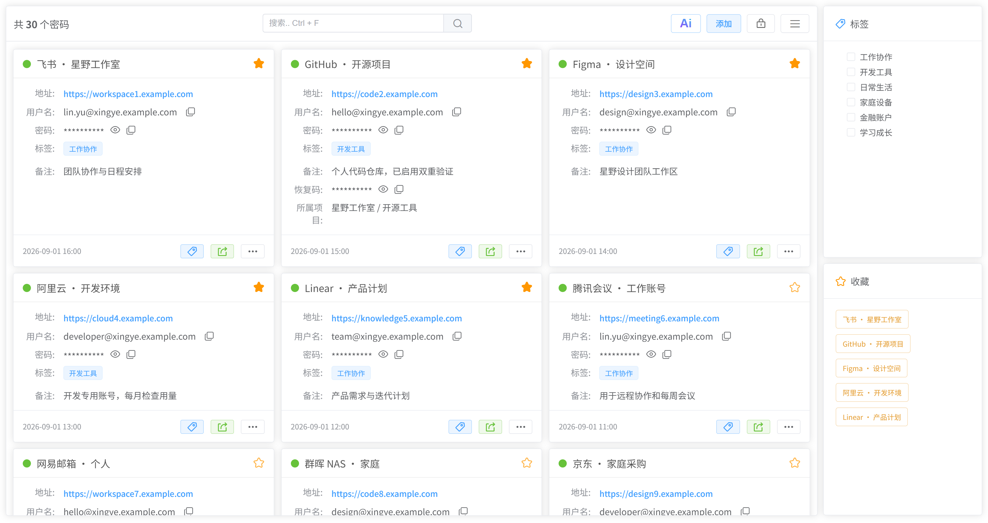Copy password on Figma card

[667, 130]
